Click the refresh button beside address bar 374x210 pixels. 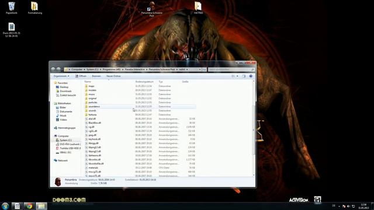(204, 69)
